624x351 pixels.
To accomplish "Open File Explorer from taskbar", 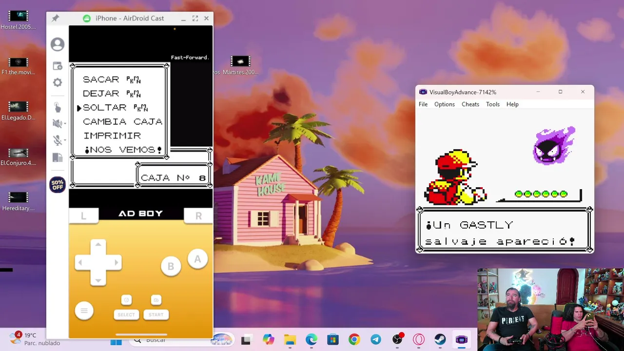I will (x=290, y=340).
